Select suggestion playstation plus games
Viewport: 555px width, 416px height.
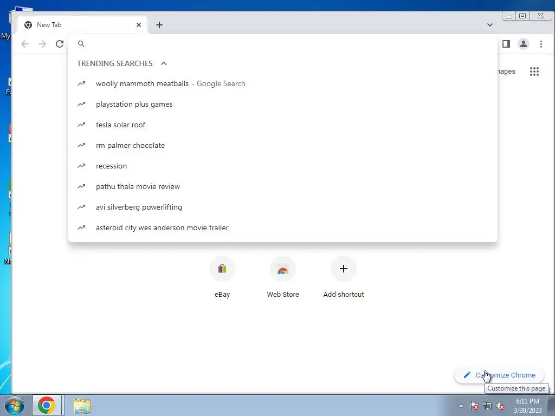tap(283, 105)
